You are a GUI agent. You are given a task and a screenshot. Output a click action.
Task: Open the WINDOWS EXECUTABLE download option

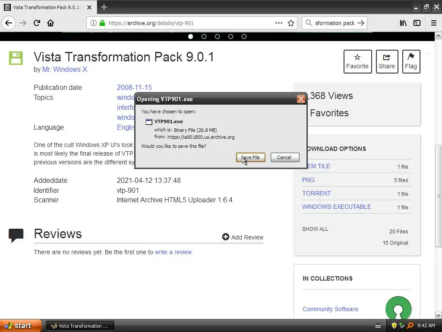point(336,207)
